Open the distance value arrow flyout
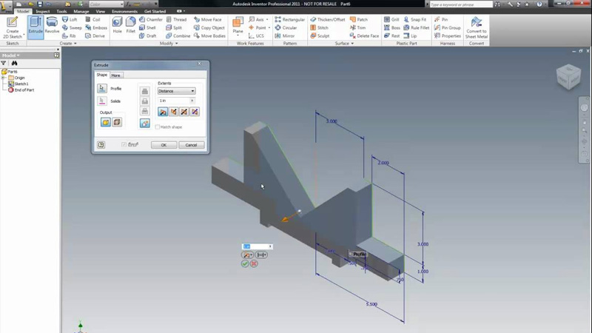The image size is (592, 333). pos(192,101)
